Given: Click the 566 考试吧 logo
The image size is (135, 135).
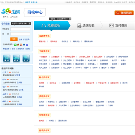Looking at the screenshot, I should tap(10, 12).
